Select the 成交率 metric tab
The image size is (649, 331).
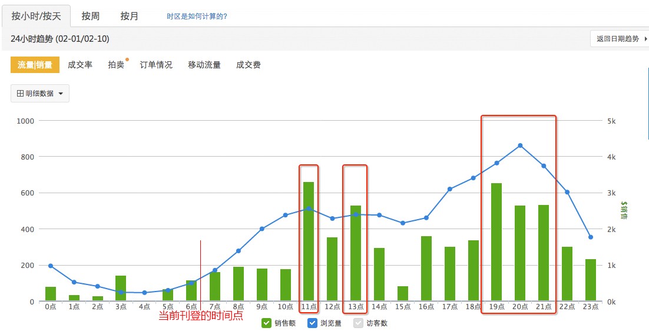coord(80,65)
